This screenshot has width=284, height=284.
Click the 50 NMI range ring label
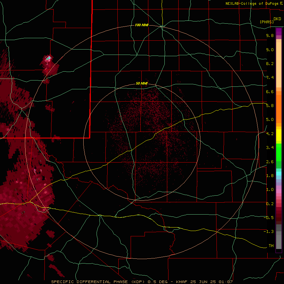[x=142, y=83]
